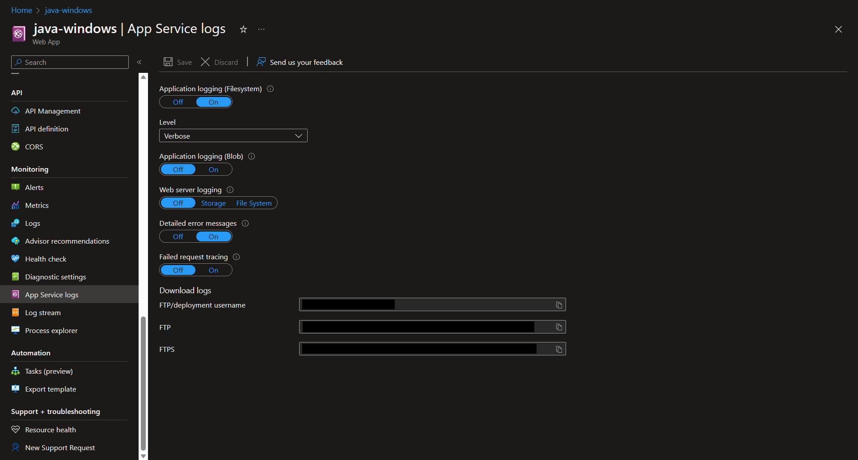Copy the FTP endpoint value
Screen dimensions: 858x460
559,327
